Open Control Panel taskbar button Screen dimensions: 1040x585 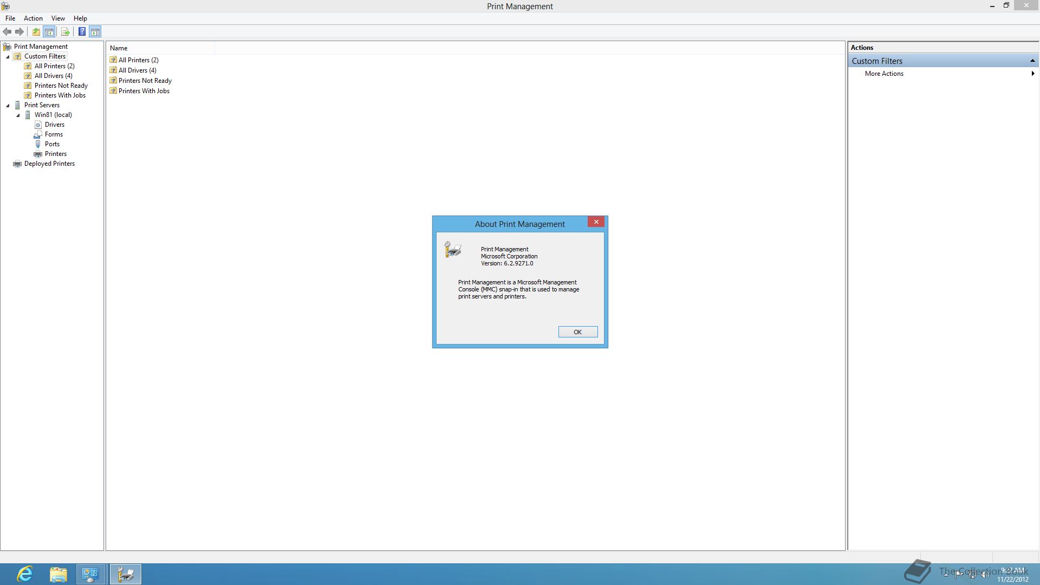tap(90, 574)
